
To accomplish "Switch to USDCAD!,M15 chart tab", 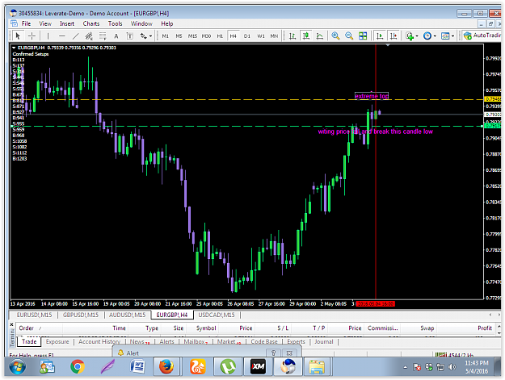I will click(217, 315).
